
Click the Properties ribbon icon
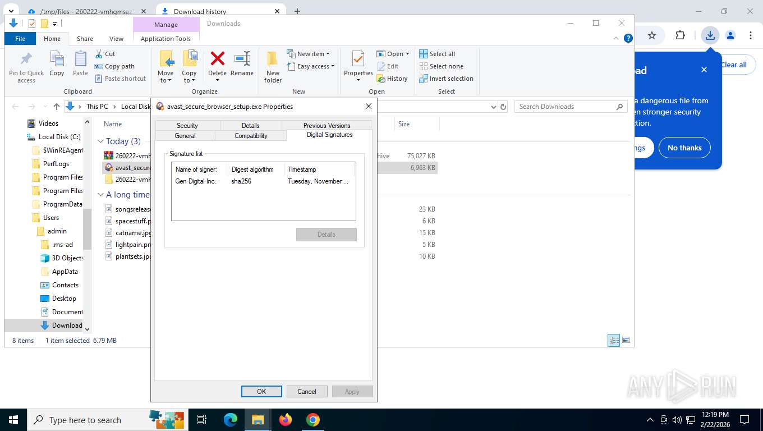click(358, 59)
